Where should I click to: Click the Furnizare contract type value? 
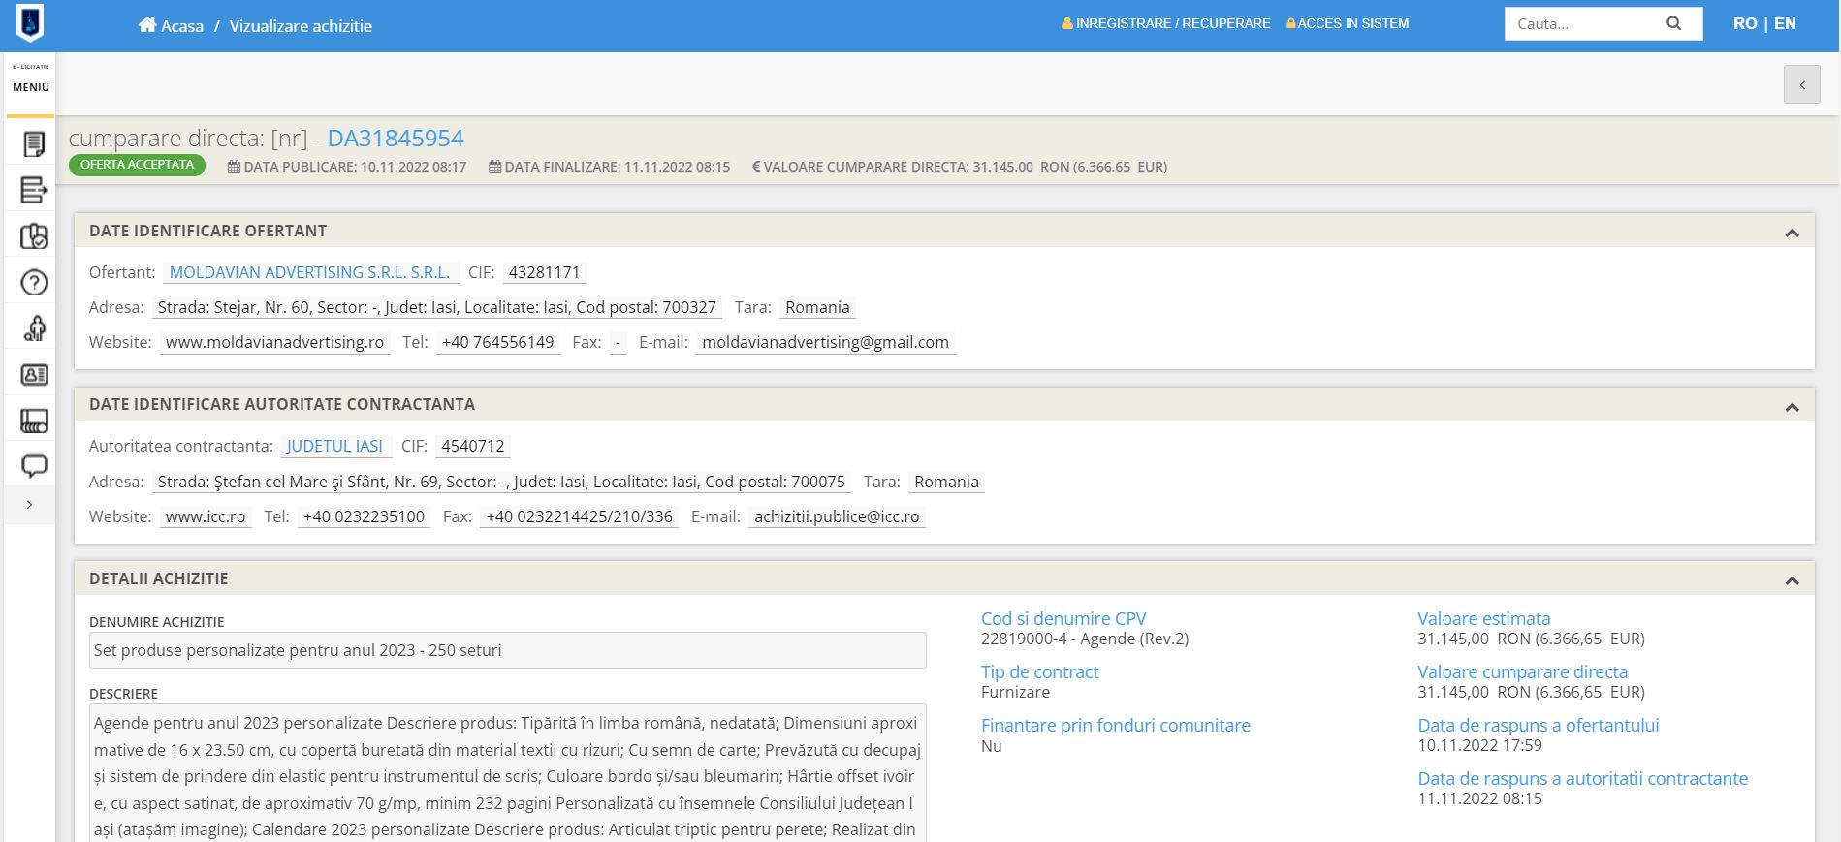1015,692
